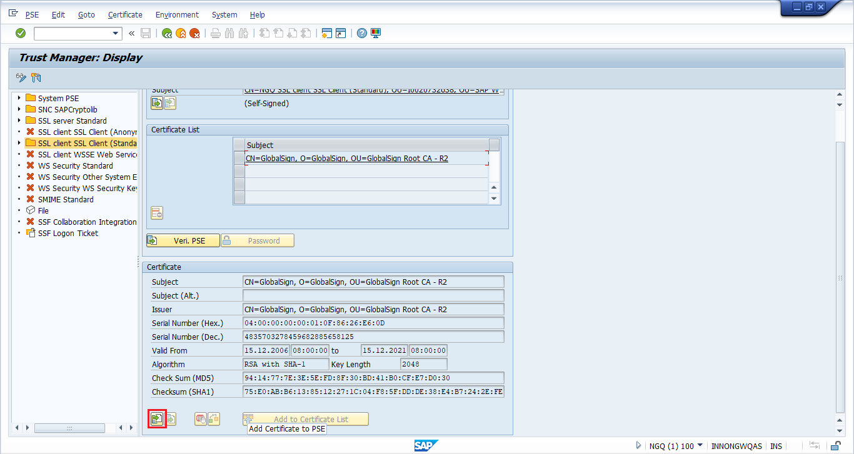Open the System menu
This screenshot has height=454, width=854.
[x=224, y=14]
